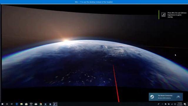188x106 pixels.
Task: Open OneDrive cloud icon in the tray
Action: click(x=166, y=104)
